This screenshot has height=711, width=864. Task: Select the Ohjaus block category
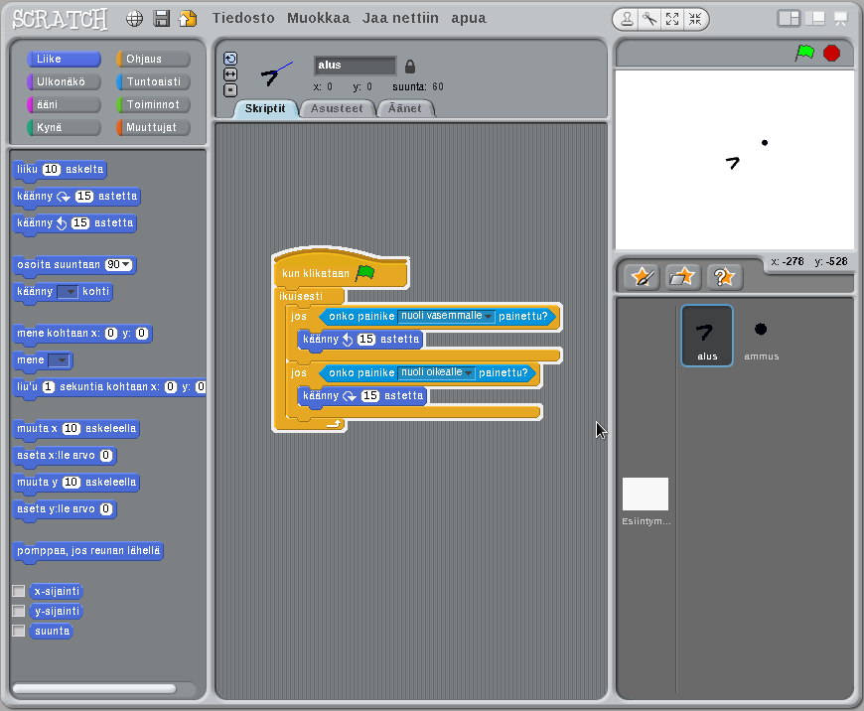tap(153, 59)
